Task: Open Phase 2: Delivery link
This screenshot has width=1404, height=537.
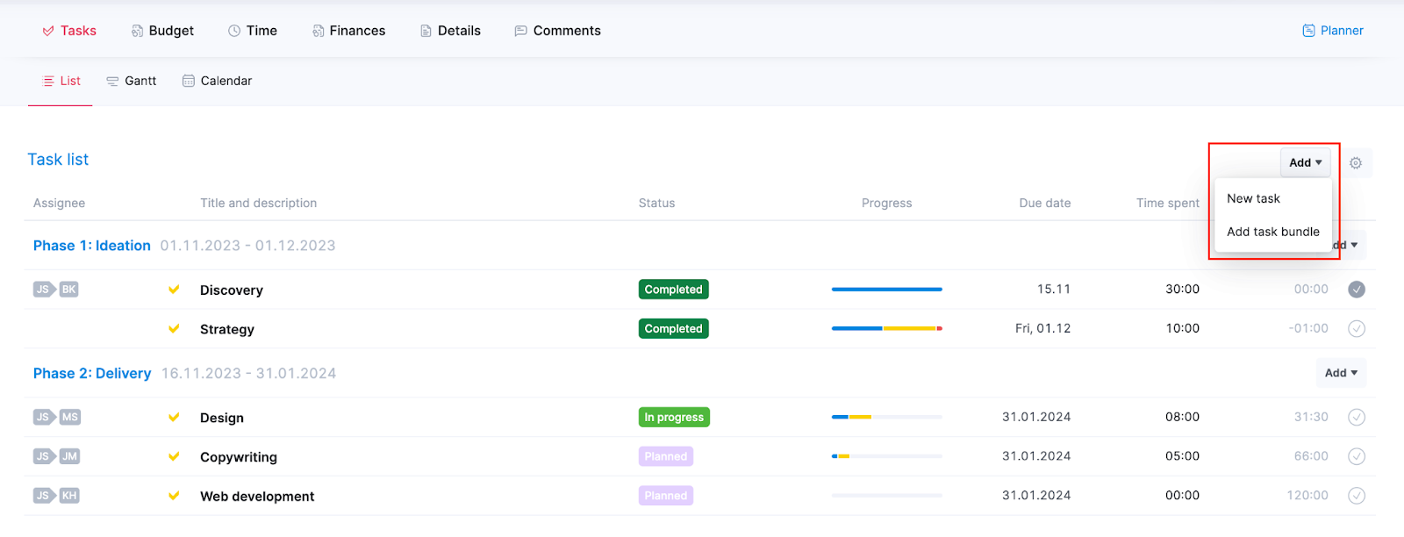Action: click(x=92, y=374)
